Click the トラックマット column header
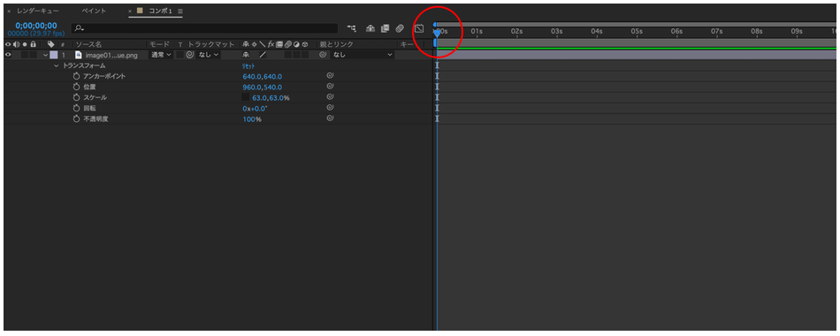Viewport: 840px width, 336px height. [x=211, y=44]
